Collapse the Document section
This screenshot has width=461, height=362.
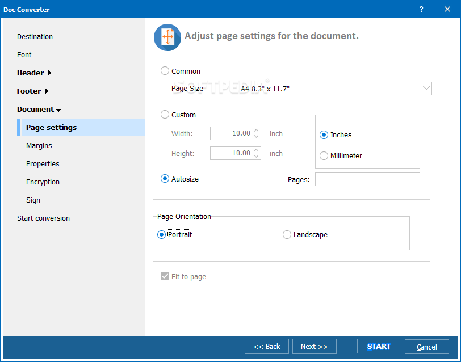59,110
